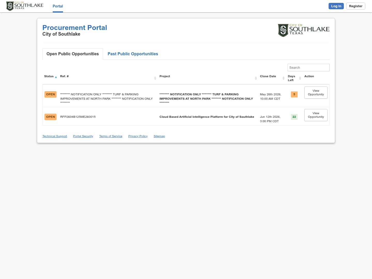Click the Procurement Portal heading
The image size is (372, 279).
75,28
